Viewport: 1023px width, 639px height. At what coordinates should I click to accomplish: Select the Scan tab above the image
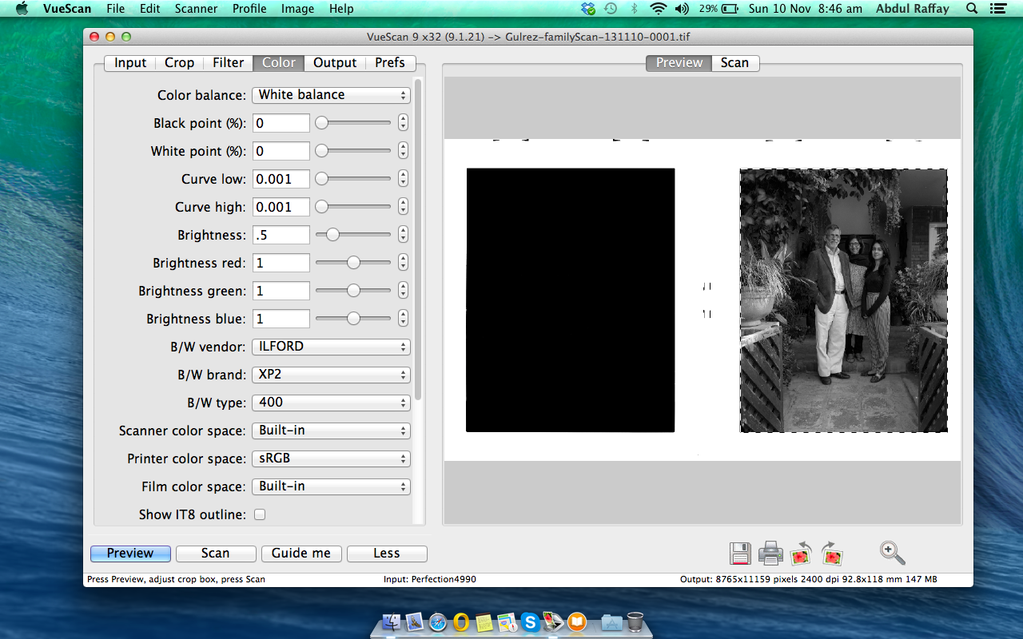click(734, 62)
